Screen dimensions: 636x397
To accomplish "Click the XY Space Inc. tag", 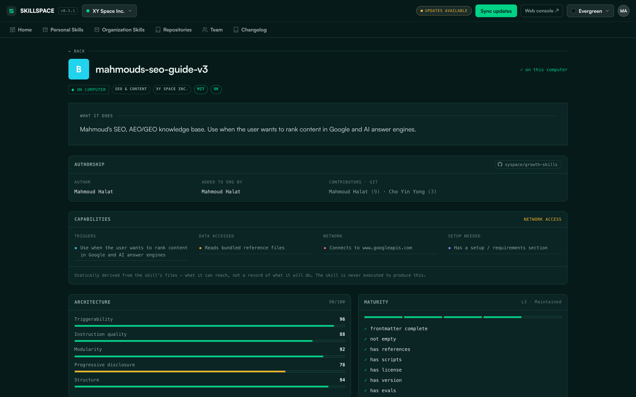I will [172, 89].
